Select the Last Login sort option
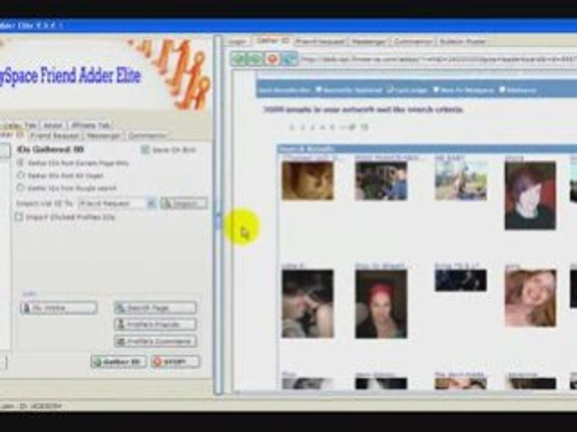The image size is (577, 432). [390, 90]
